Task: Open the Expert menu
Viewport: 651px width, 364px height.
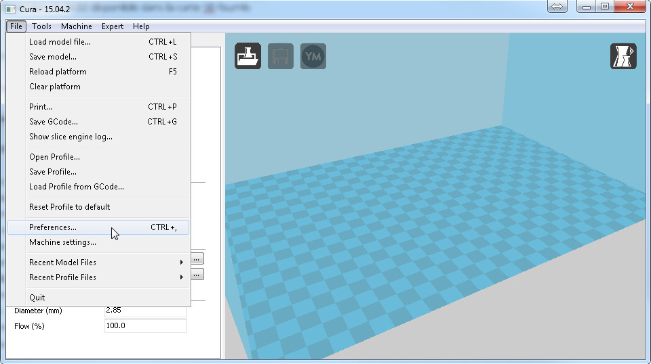Action: [113, 26]
